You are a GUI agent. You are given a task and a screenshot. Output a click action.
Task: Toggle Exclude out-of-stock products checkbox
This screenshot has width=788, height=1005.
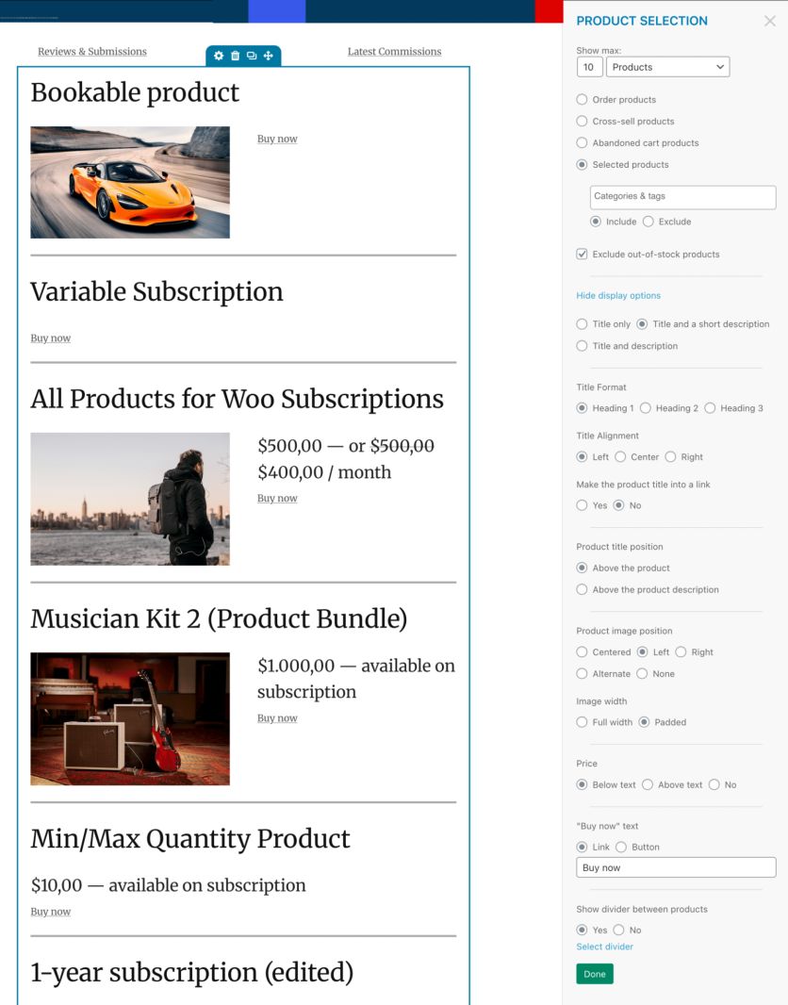[x=582, y=255]
